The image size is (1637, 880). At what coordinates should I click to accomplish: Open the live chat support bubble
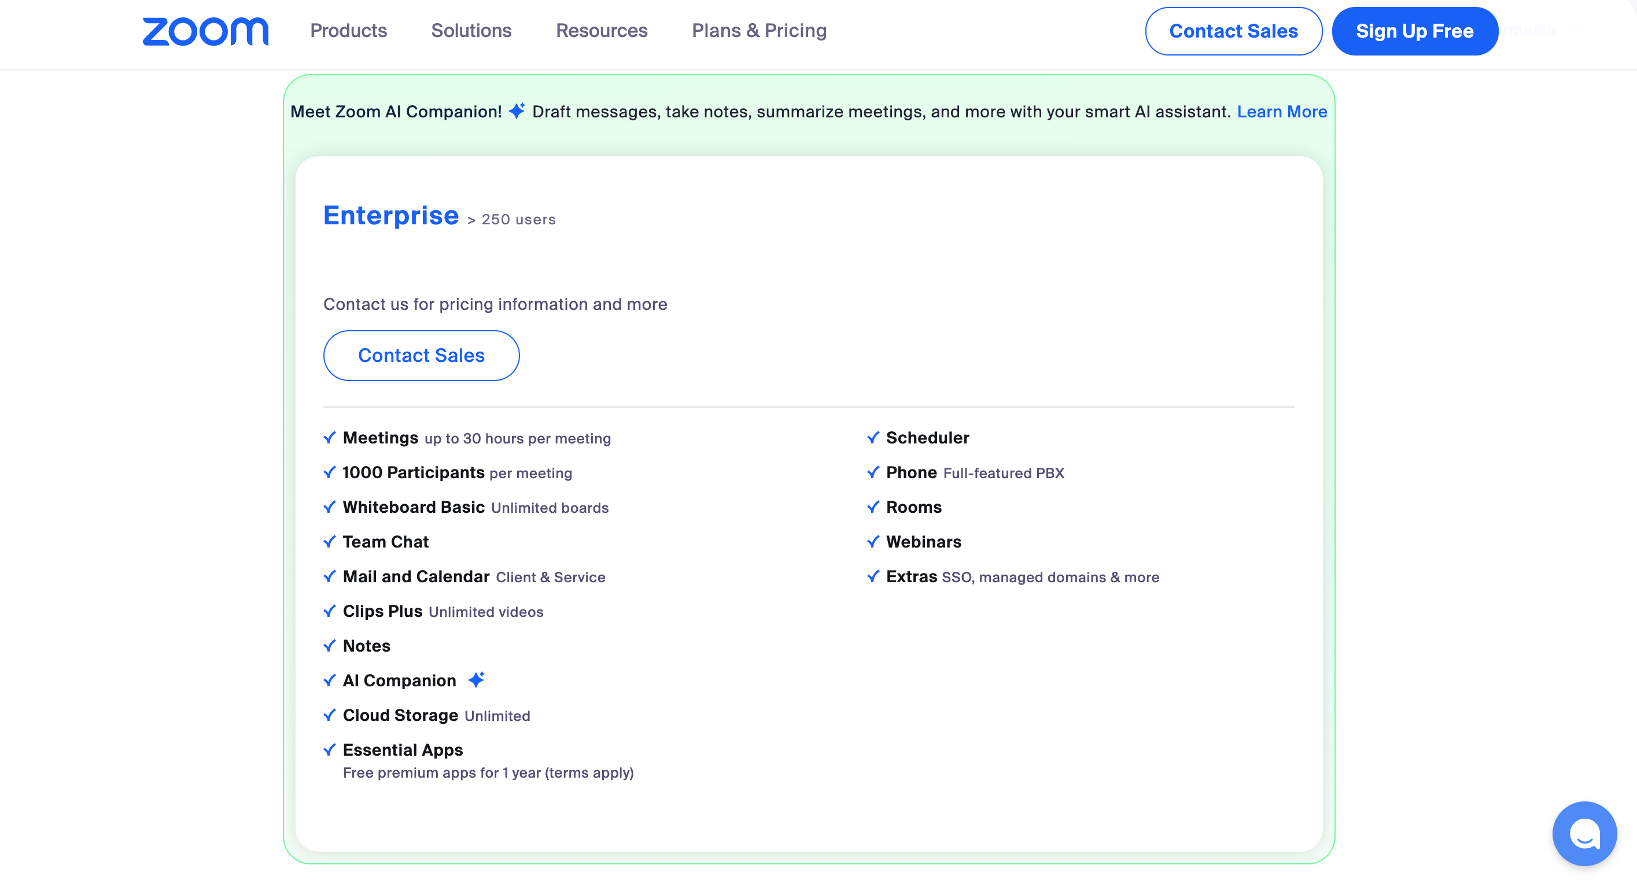tap(1584, 833)
